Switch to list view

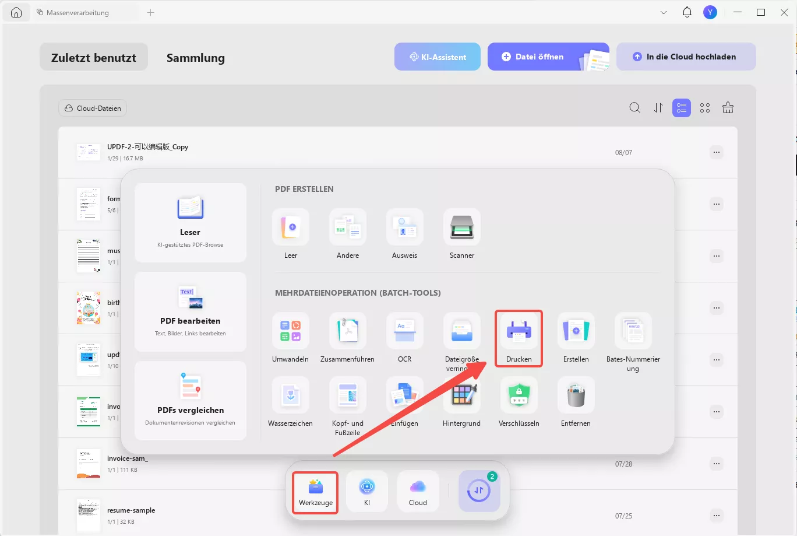[682, 108]
